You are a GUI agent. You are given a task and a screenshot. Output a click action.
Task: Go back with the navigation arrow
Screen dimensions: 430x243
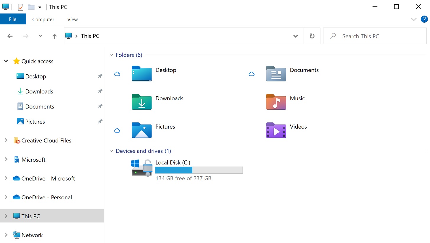pyautogui.click(x=10, y=36)
